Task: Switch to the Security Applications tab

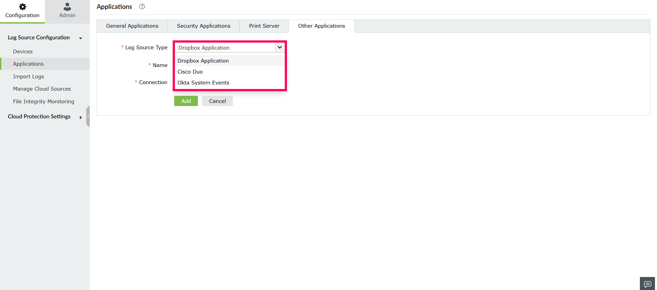Action: pyautogui.click(x=204, y=26)
